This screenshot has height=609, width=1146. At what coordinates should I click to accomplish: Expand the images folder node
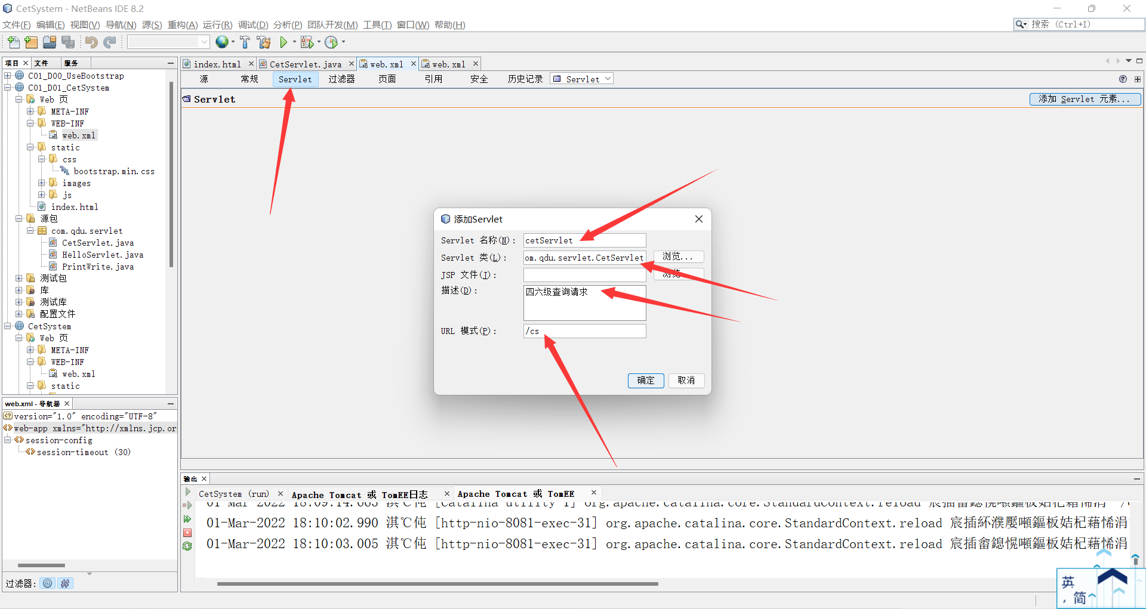[42, 183]
